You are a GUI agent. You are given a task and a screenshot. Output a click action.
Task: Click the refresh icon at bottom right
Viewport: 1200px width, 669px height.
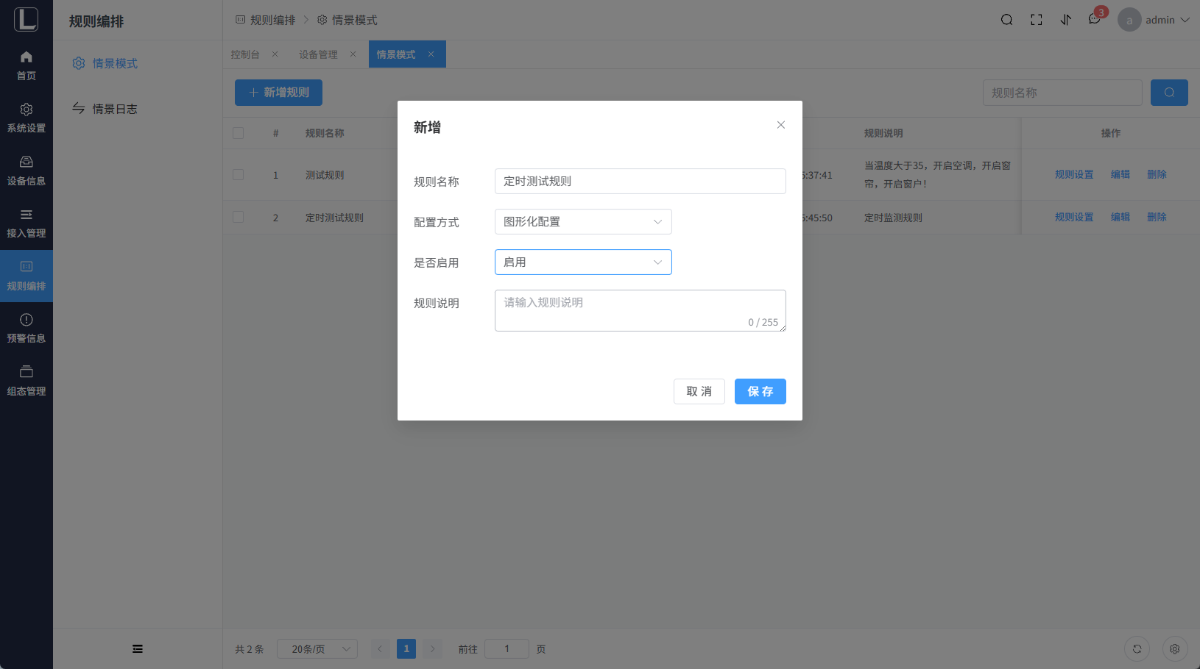click(1137, 649)
